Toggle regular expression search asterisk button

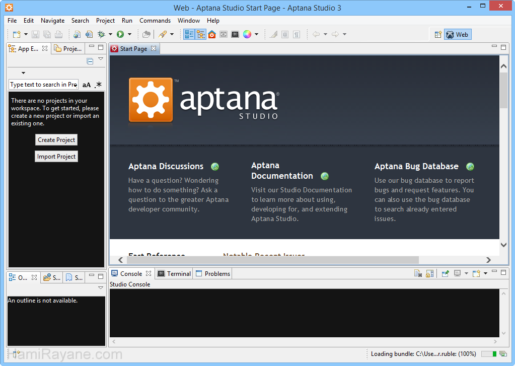pyautogui.click(x=98, y=85)
